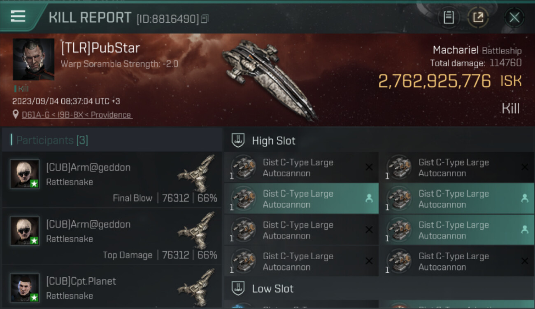Viewport: 535px width, 309px height.
Task: Click the High Slot shield icon
Action: coord(239,140)
